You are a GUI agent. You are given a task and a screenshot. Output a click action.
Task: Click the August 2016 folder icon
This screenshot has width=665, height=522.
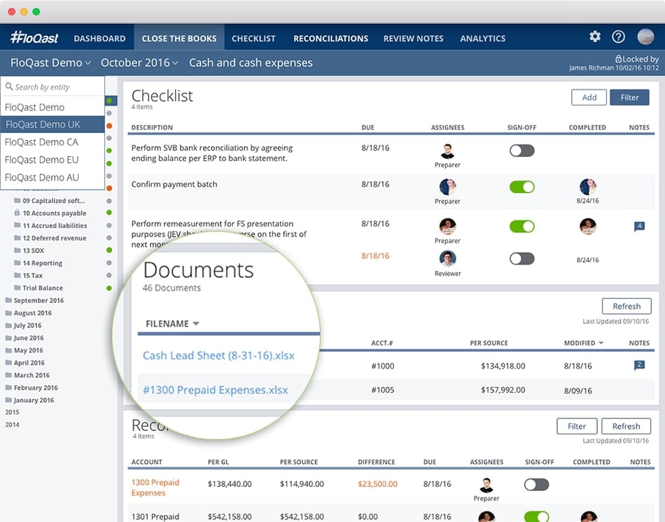coord(8,313)
